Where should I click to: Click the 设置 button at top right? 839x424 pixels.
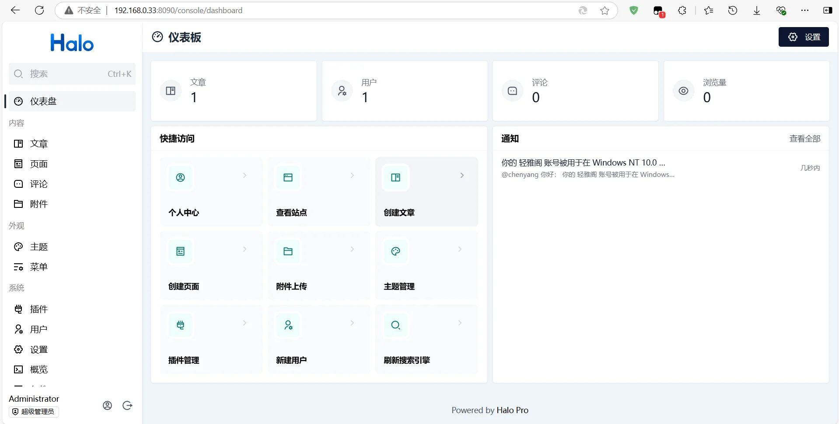[x=804, y=37]
